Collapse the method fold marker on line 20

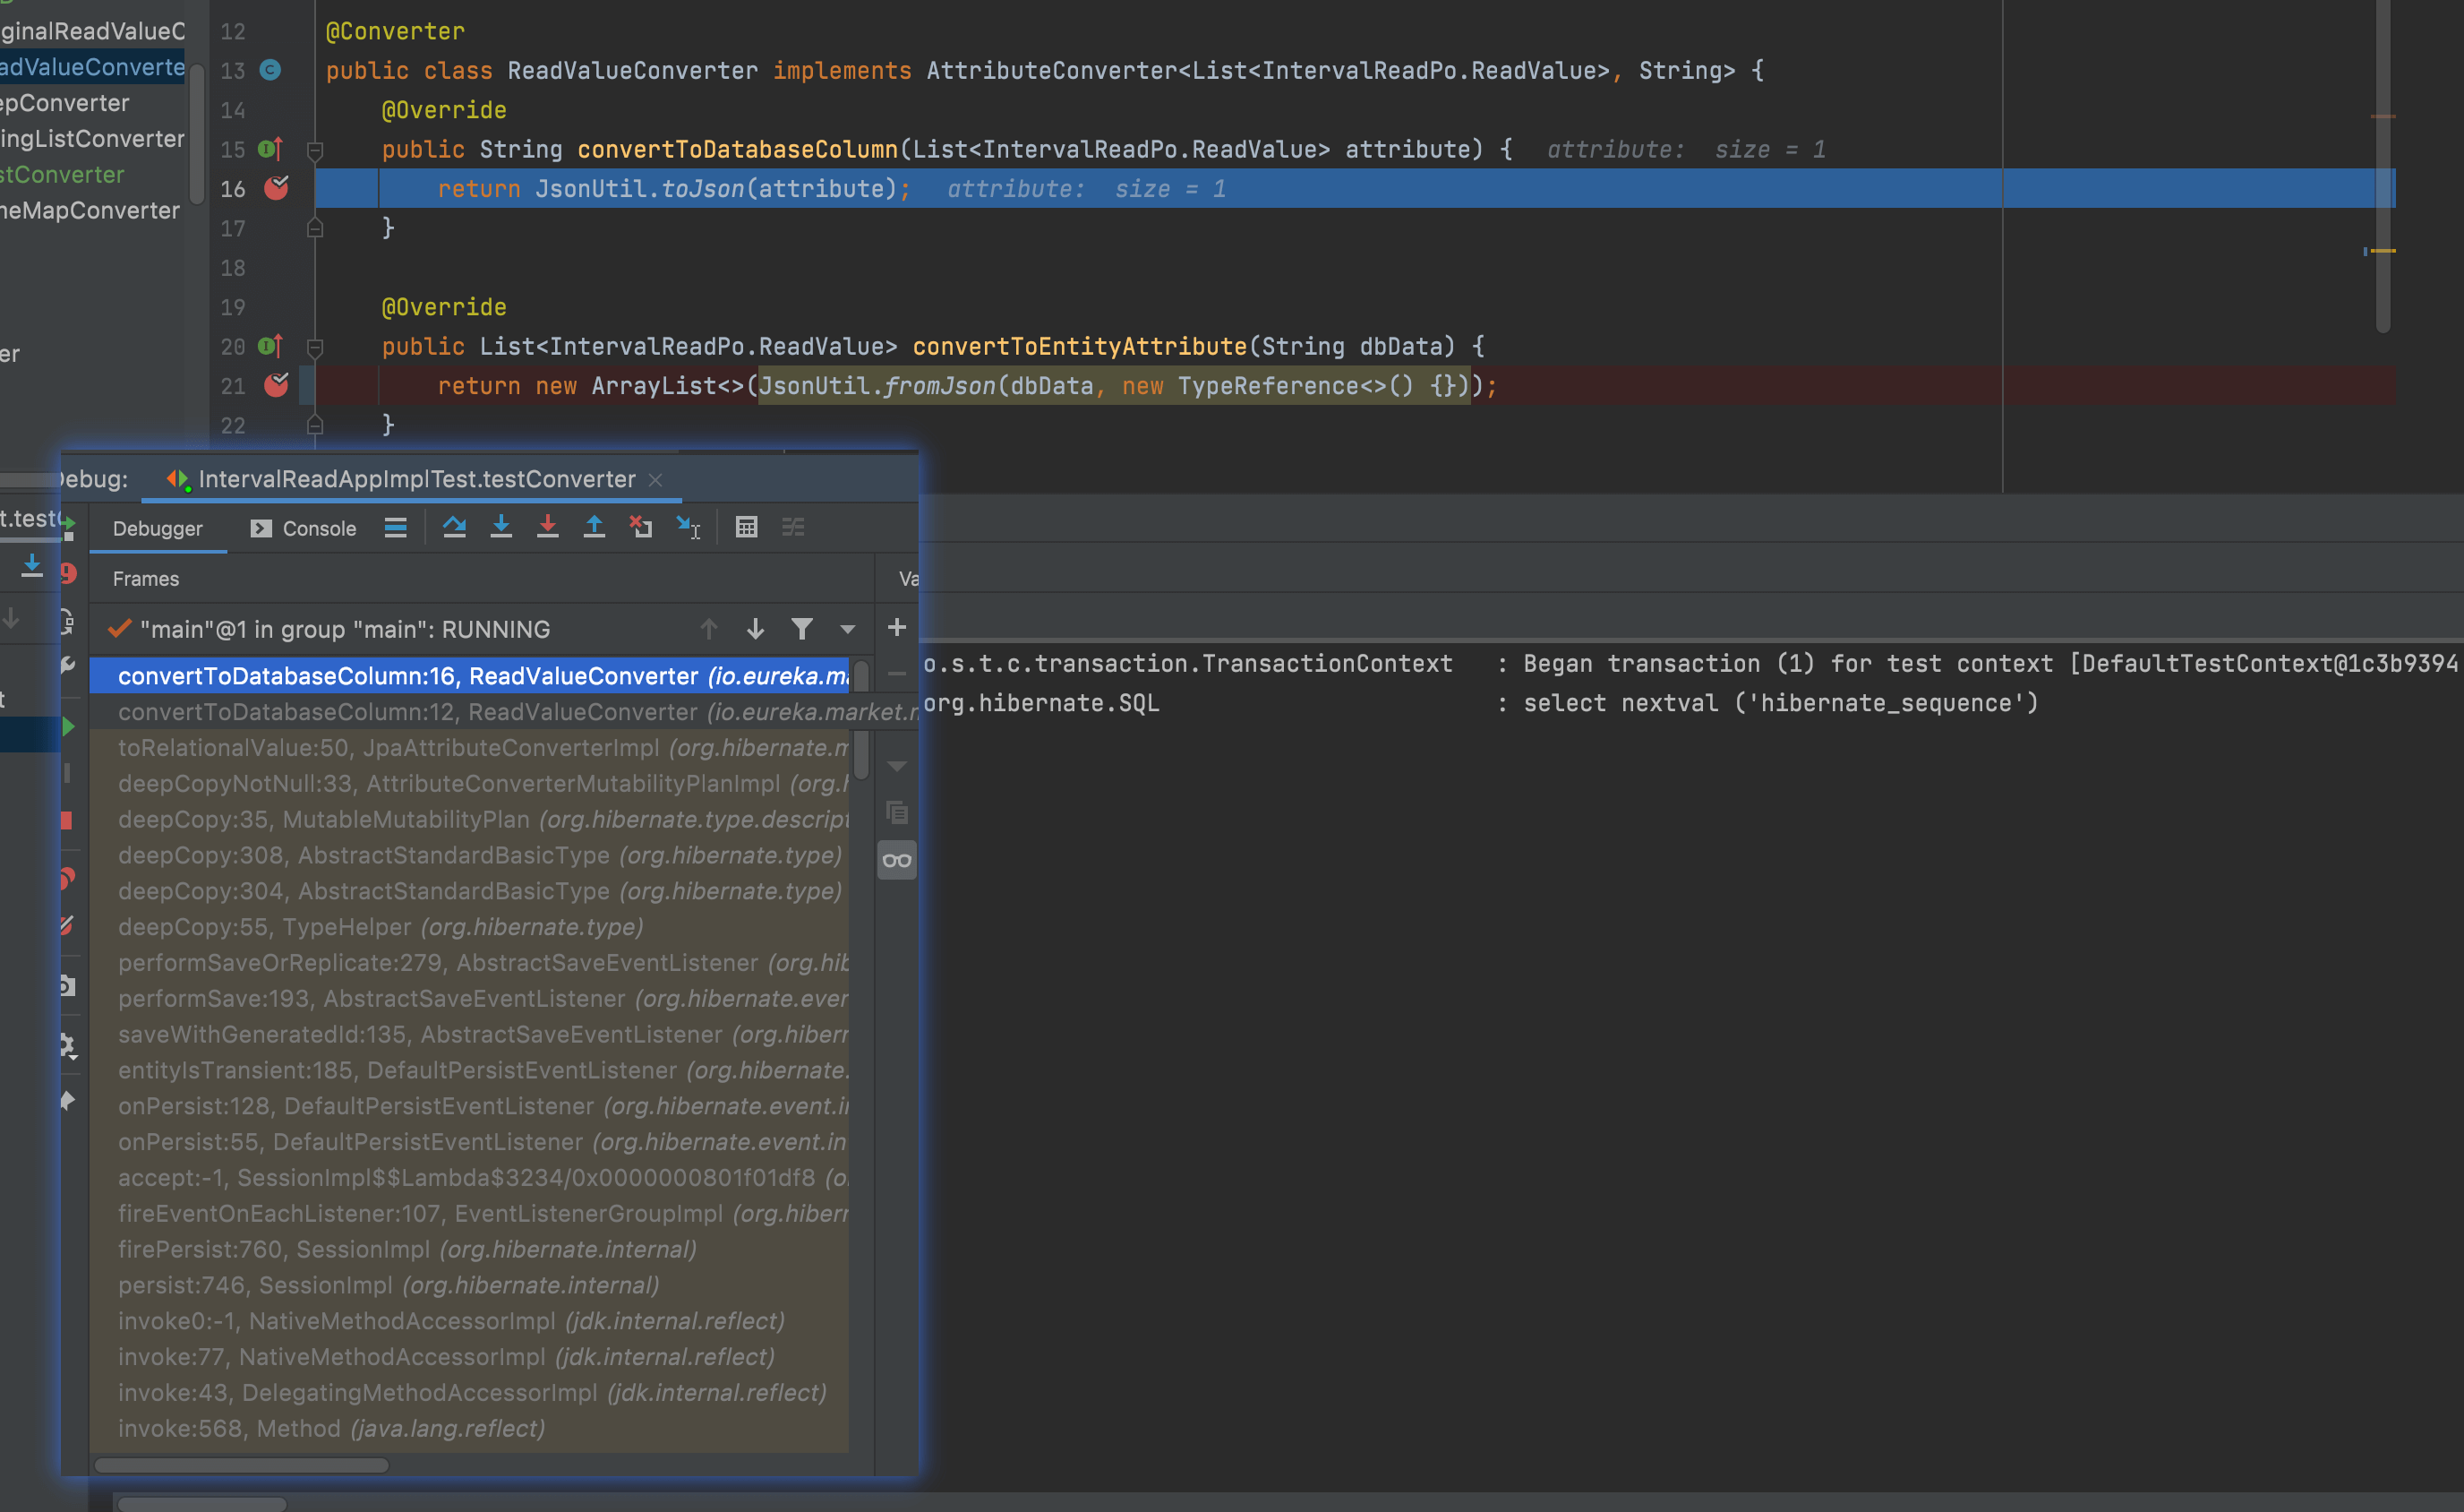click(315, 348)
